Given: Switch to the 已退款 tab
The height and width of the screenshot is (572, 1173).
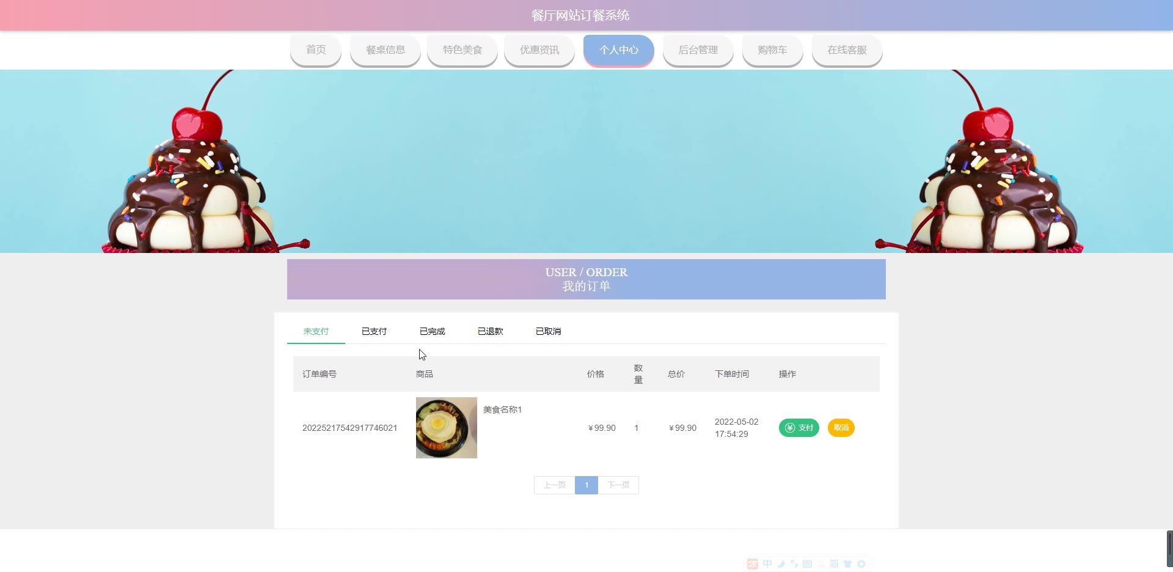Looking at the screenshot, I should [490, 331].
